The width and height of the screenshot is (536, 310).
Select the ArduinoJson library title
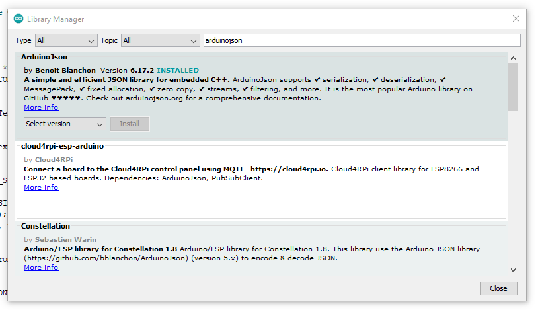pyautogui.click(x=44, y=57)
